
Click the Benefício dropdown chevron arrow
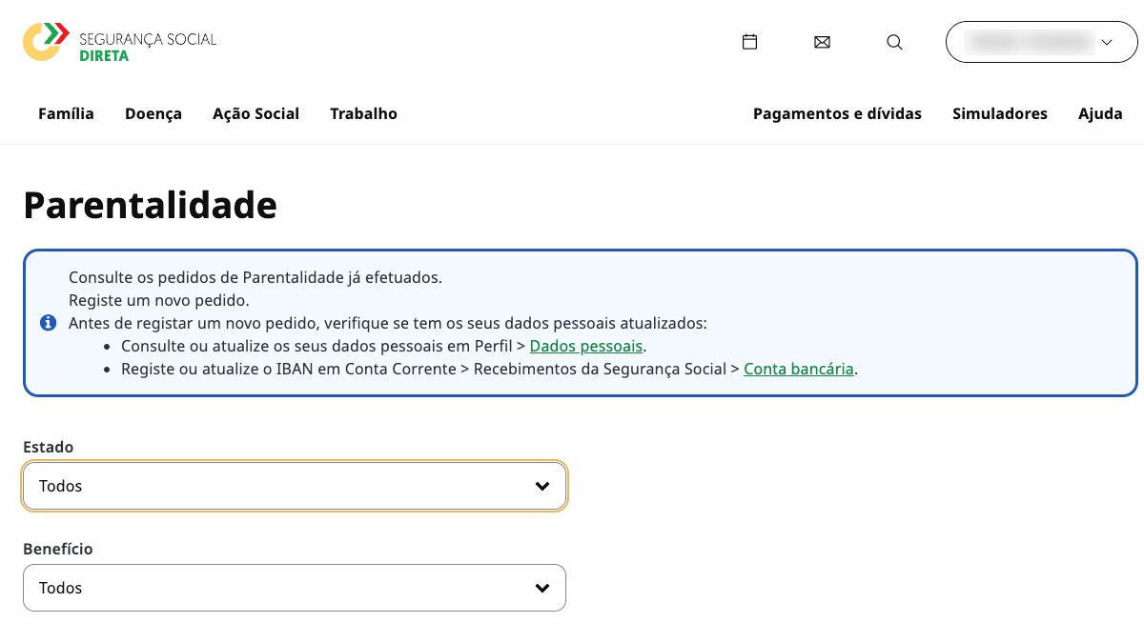(x=542, y=588)
